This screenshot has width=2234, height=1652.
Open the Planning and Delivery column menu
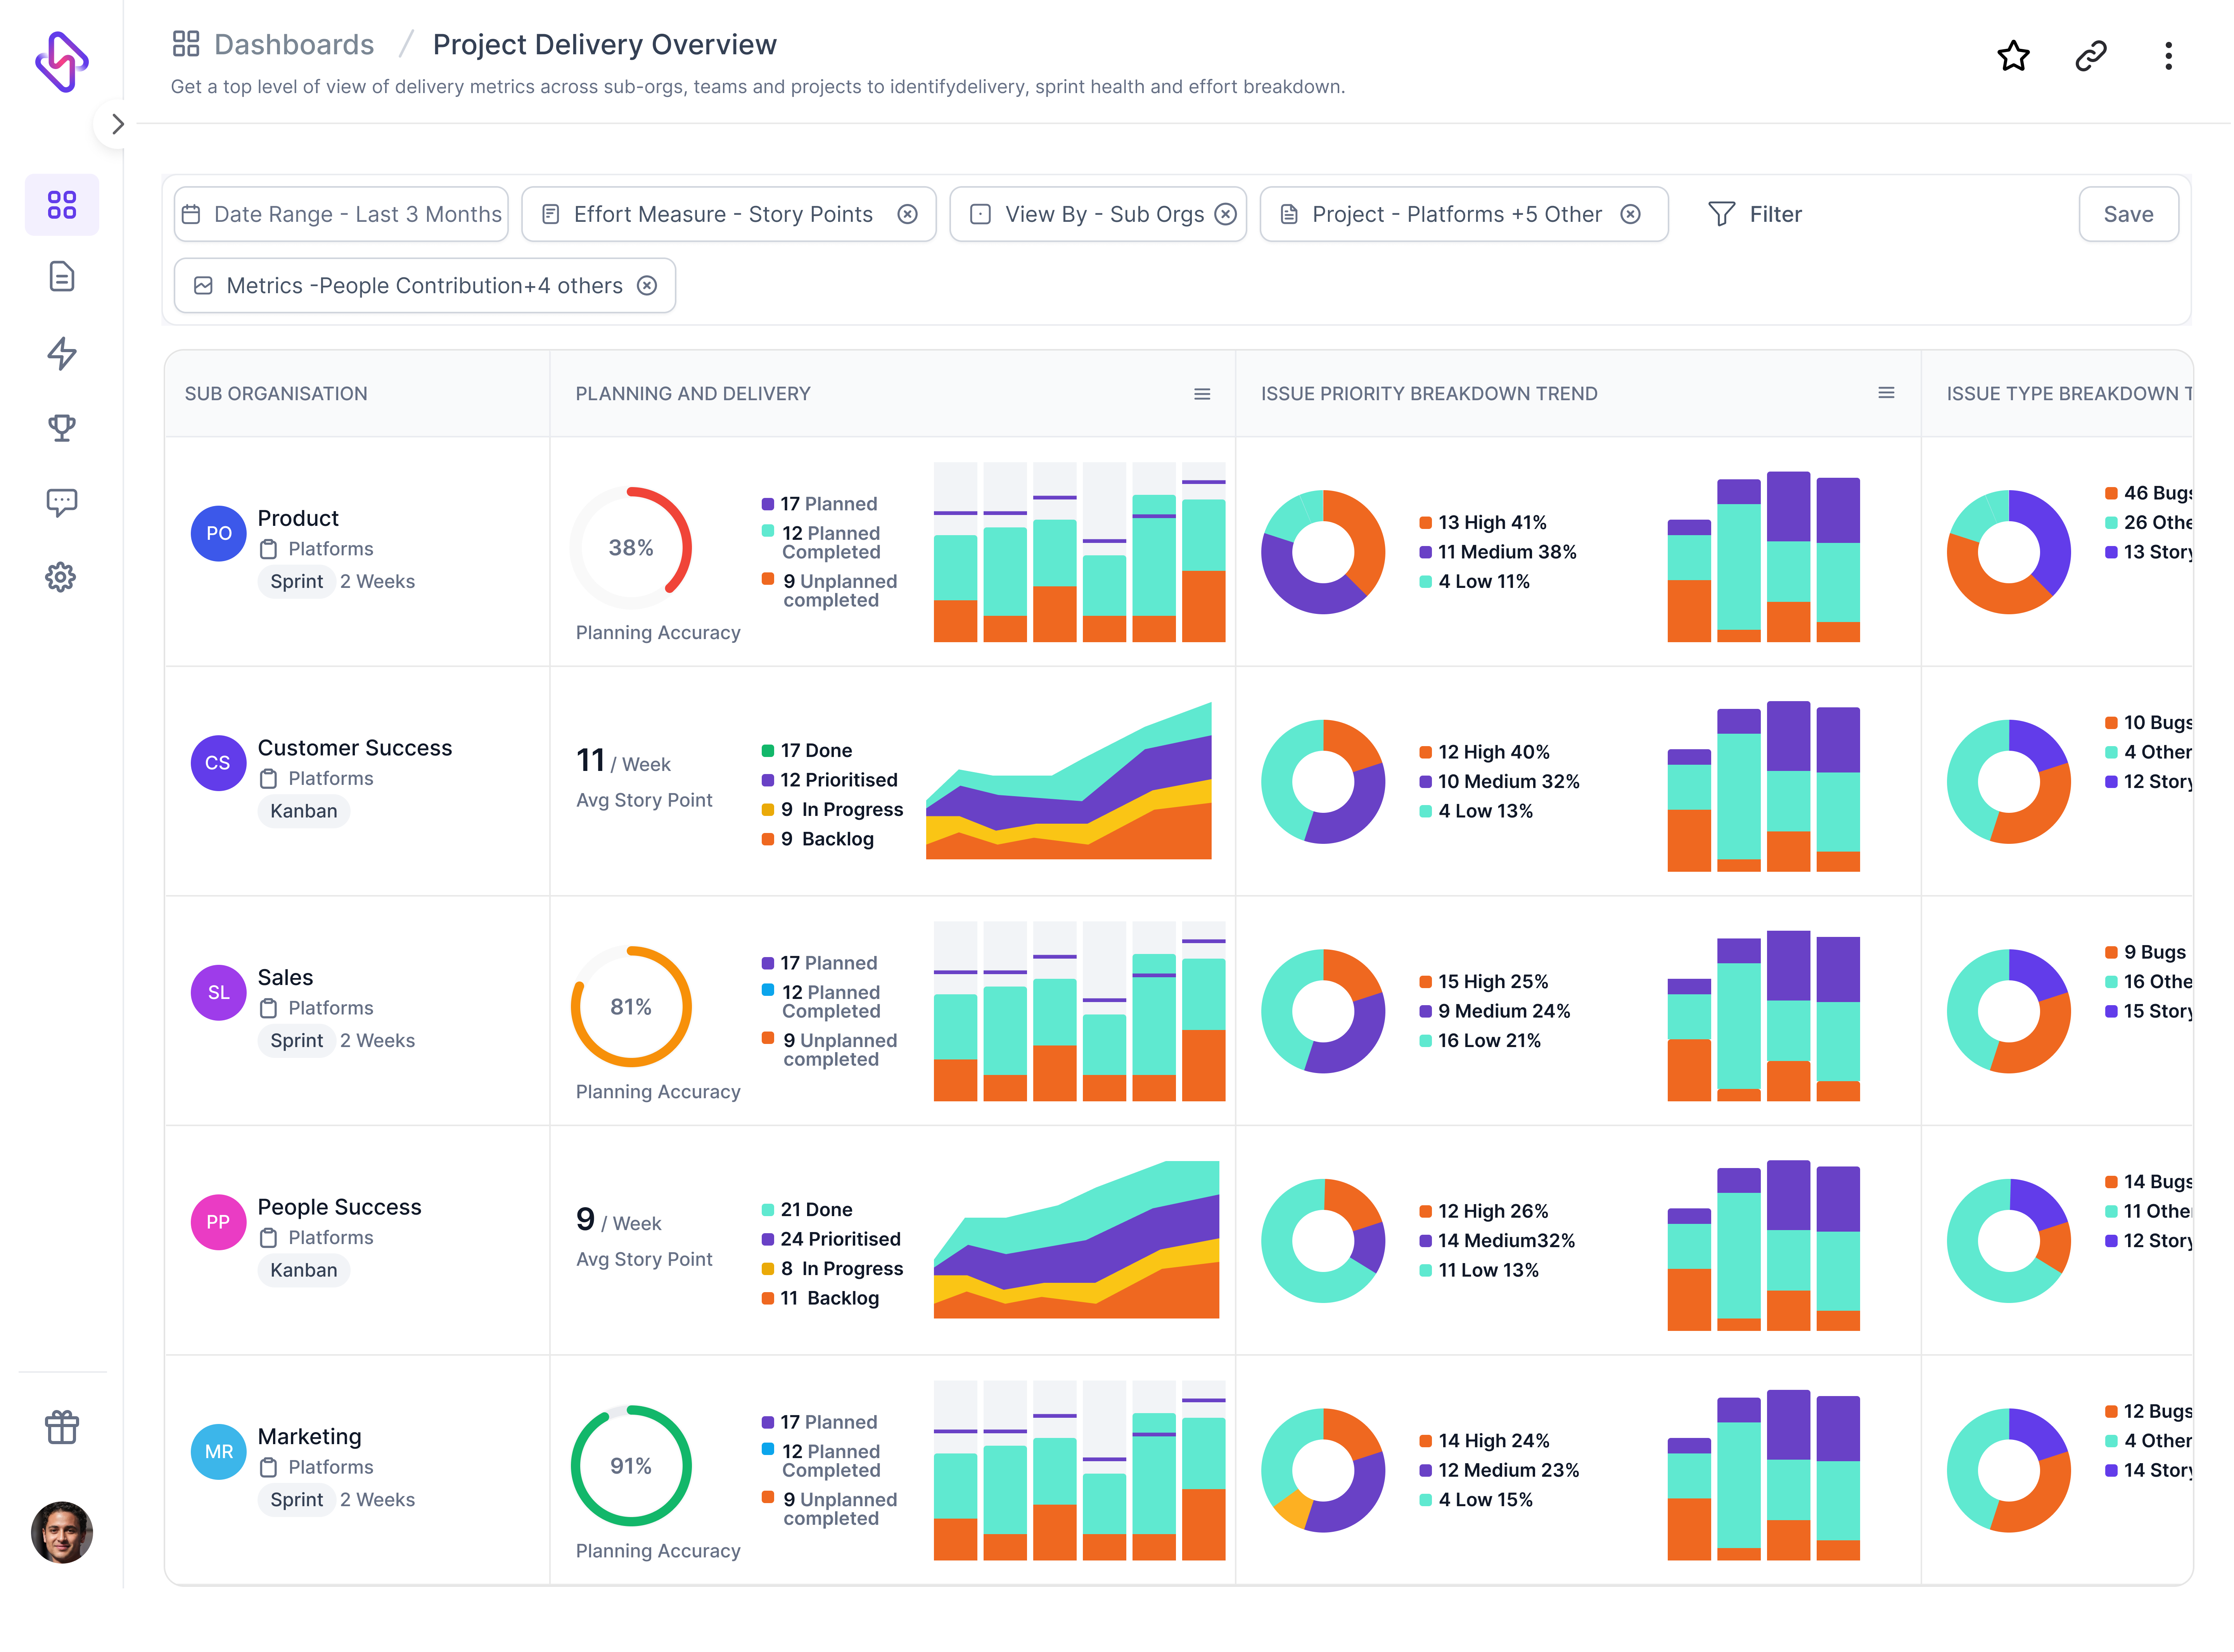pos(1202,394)
